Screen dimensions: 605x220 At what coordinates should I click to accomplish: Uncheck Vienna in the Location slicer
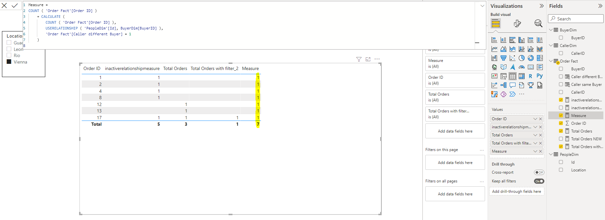[x=9, y=62]
